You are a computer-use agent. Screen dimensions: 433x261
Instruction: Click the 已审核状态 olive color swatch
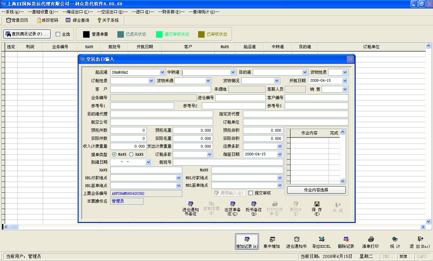pos(202,34)
